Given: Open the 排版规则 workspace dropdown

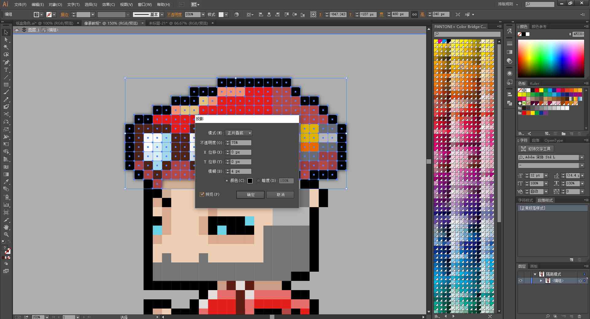Looking at the screenshot, I should pos(508,4).
